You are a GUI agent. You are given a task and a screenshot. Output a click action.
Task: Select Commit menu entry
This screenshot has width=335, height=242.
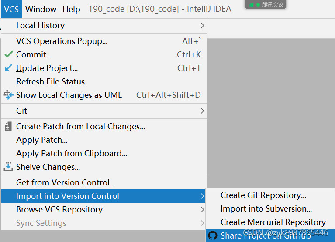pos(104,54)
